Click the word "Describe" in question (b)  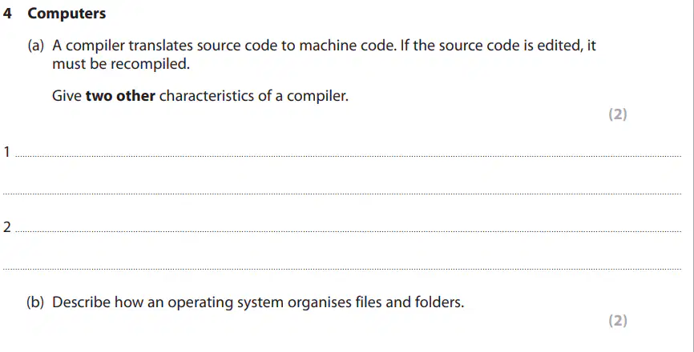coord(81,302)
